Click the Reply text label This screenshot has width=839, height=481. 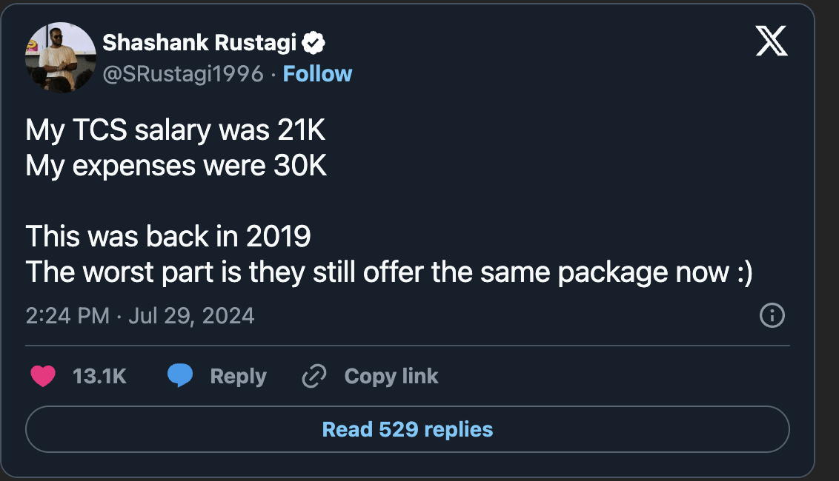238,377
